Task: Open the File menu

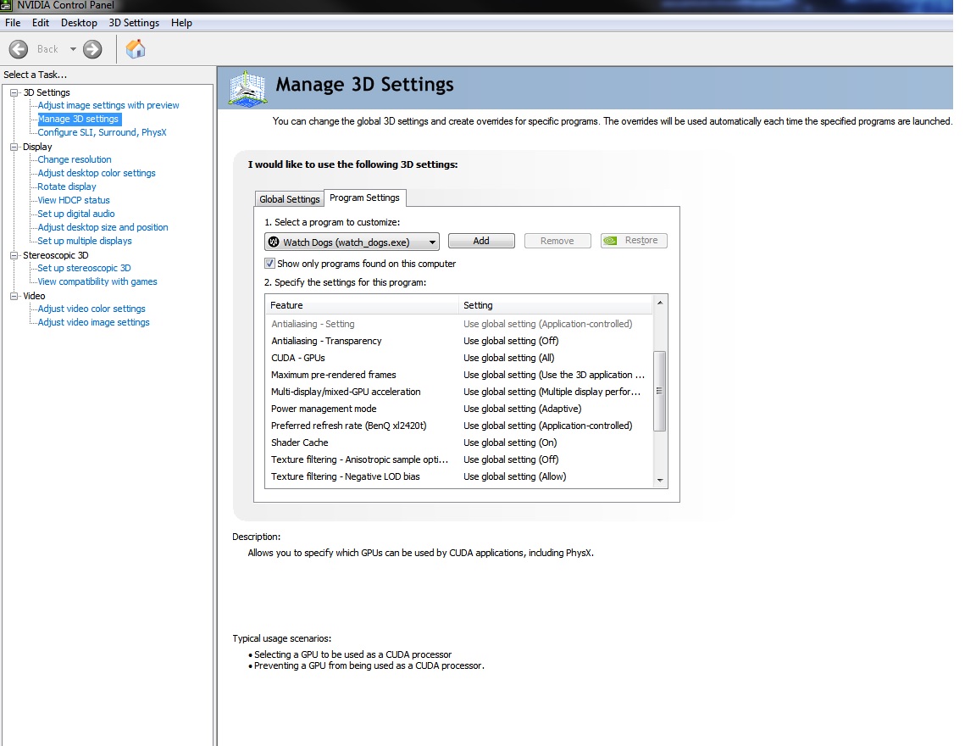Action: [13, 22]
